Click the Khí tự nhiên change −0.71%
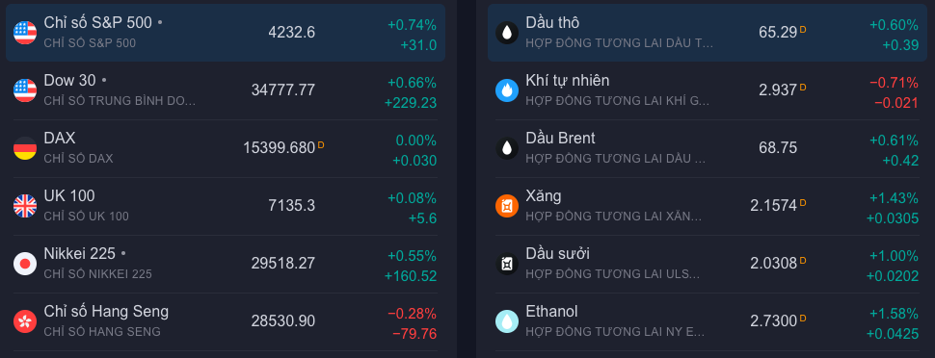This screenshot has height=358, width=935. coord(894,83)
